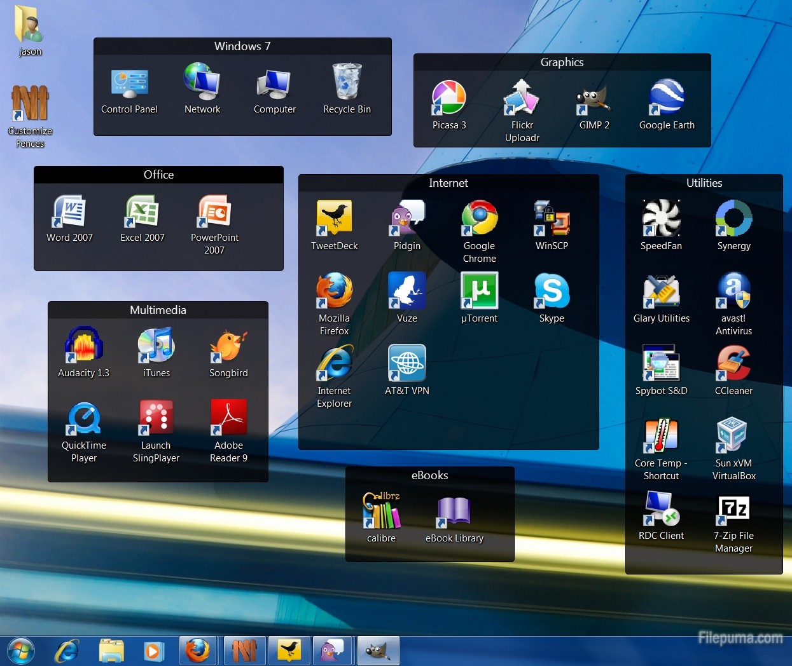This screenshot has width=792, height=666.
Task: Select the Excel 2007 shortcut
Action: [142, 218]
